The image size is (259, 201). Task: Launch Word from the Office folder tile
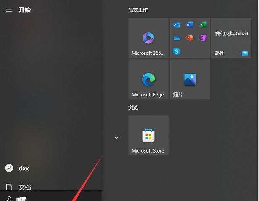(x=190, y=25)
